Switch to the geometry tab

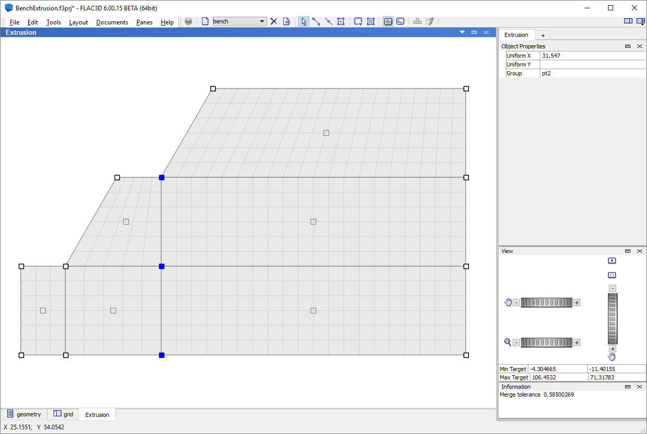pyautogui.click(x=24, y=414)
